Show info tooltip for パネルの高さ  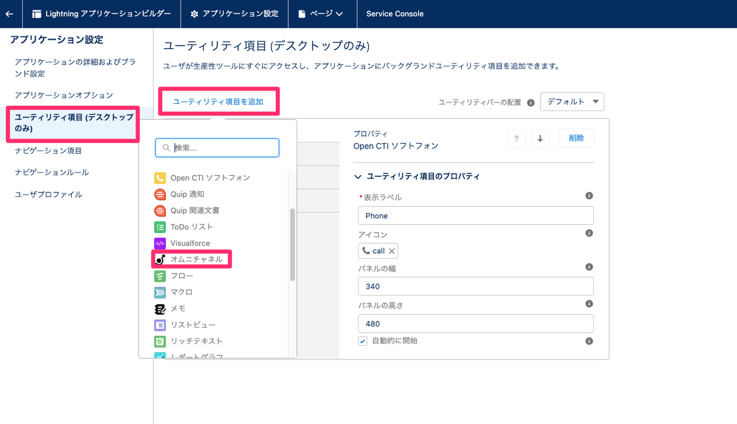click(x=589, y=304)
